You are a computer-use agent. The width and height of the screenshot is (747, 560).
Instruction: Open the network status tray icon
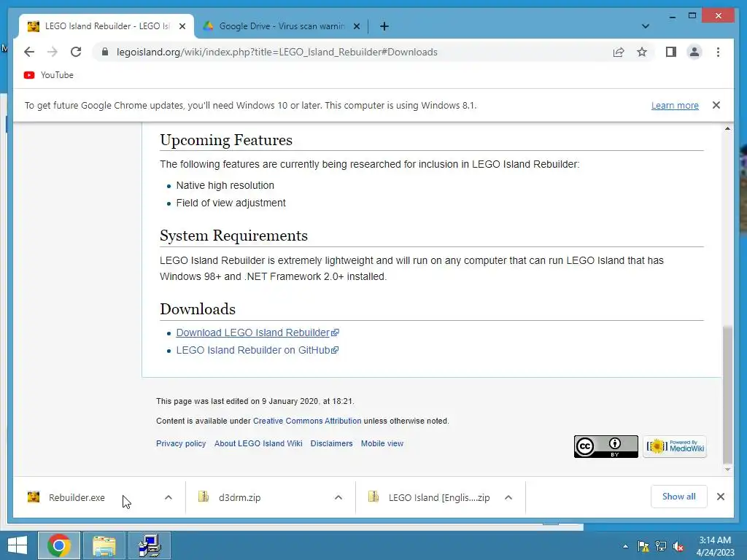(661, 547)
